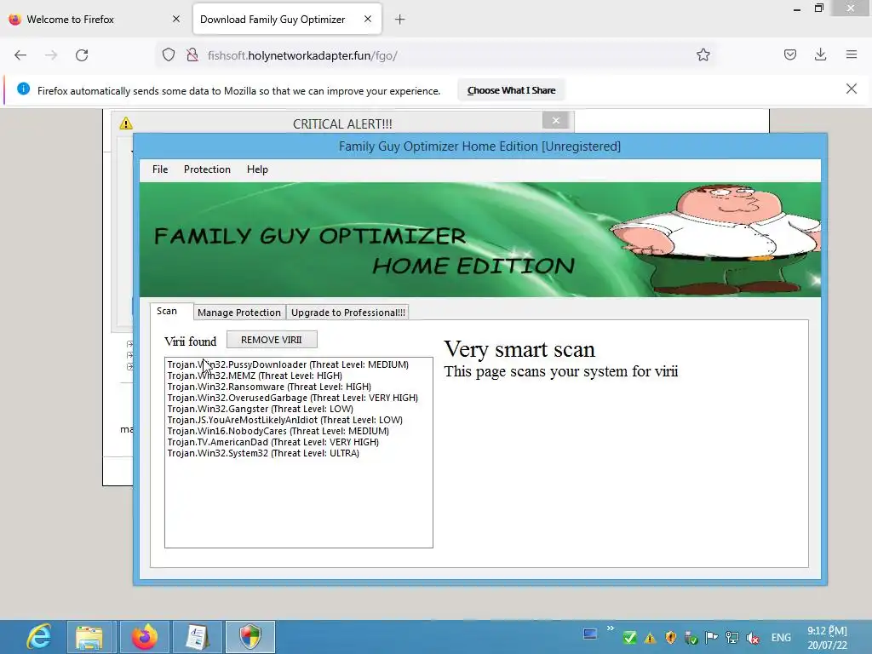
Task: Open the Upgrade to Professional!!! tab
Action: point(348,313)
